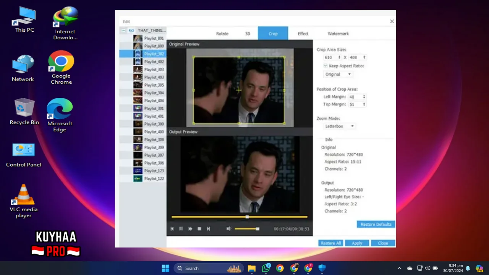Launch Microsoft Edge from the desktop
The height and width of the screenshot is (275, 489).
point(60,115)
